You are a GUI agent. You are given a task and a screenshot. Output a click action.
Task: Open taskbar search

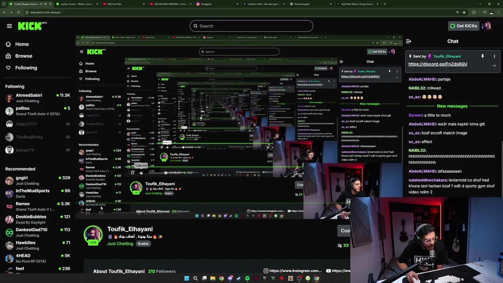click(x=195, y=278)
